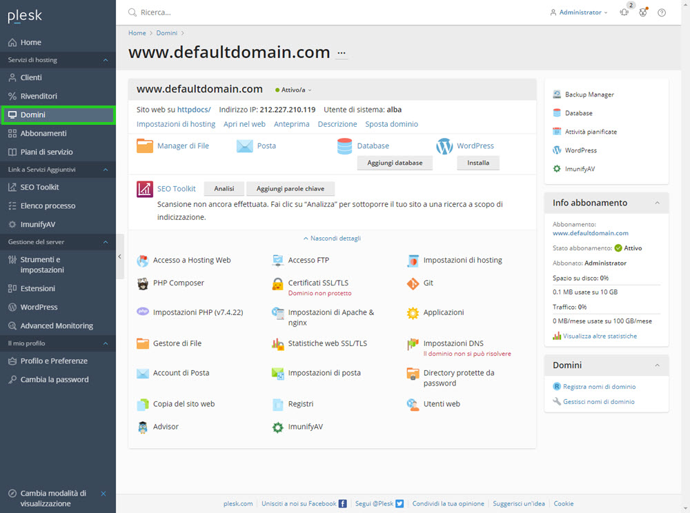690x513 pixels.
Task: Click the Domini breadcrumb link
Action: (167, 33)
